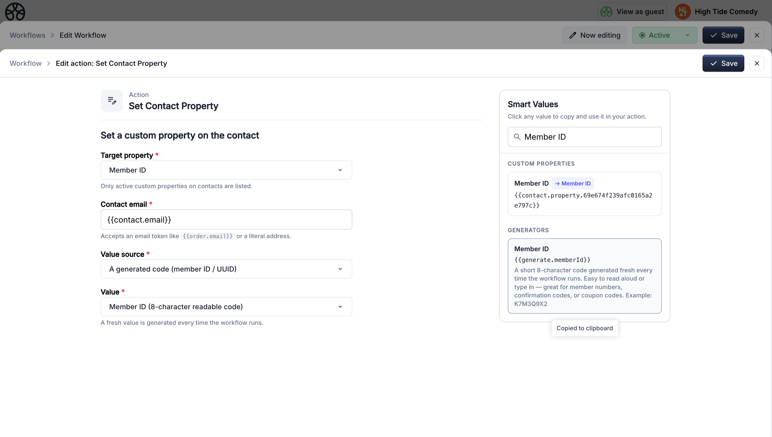The width and height of the screenshot is (772, 437).
Task: Close the Edit action panel
Action: pos(757,63)
